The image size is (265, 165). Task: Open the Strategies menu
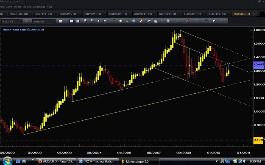click(x=39, y=7)
